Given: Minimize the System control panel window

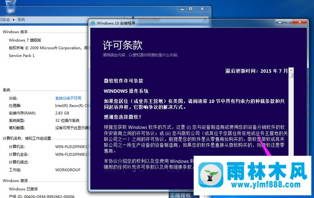Looking at the screenshot, I should click(x=182, y=9).
